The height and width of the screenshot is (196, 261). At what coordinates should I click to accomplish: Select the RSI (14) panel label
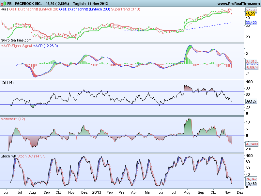7,82
